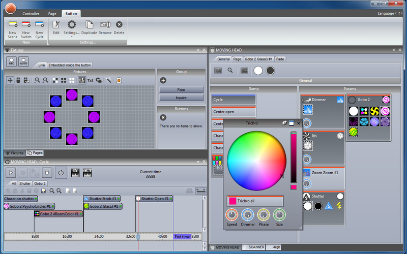The image size is (407, 254).
Task: Toggle the REC recording button
Action: (x=11, y=61)
